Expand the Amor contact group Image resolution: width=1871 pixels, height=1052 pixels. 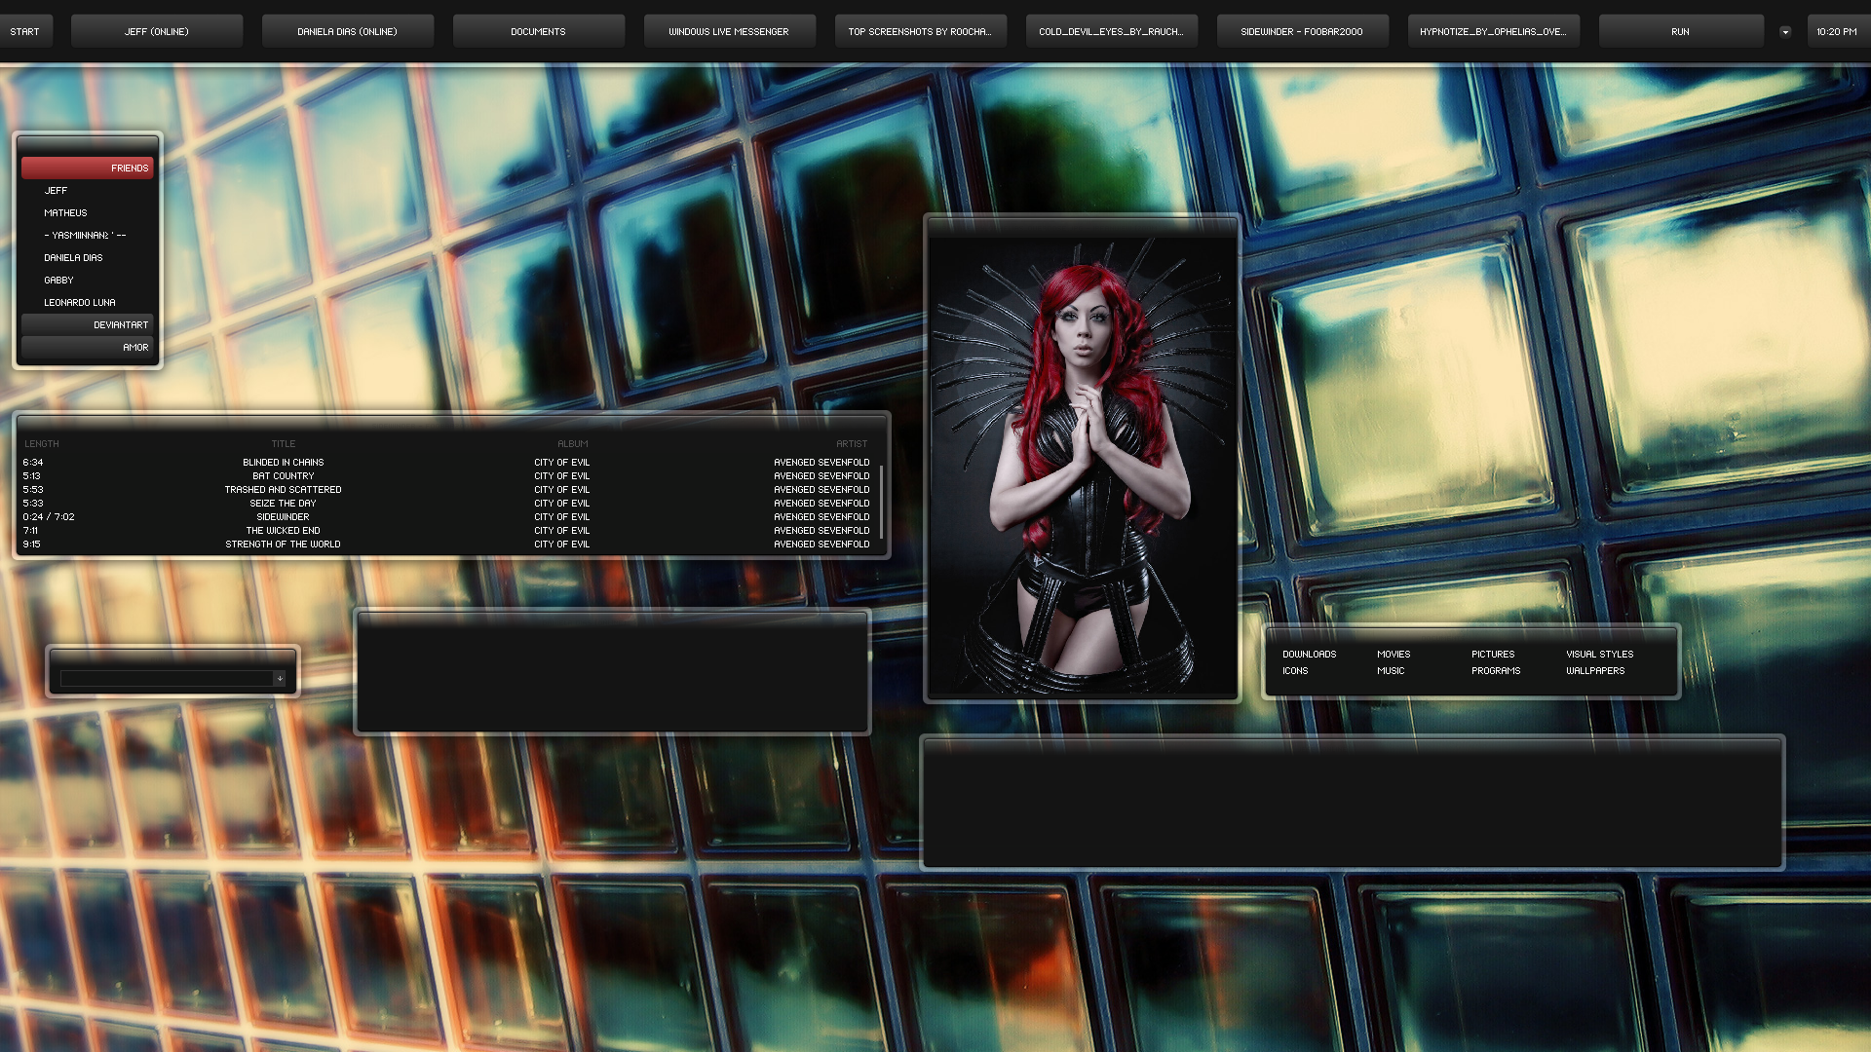pyautogui.click(x=88, y=348)
